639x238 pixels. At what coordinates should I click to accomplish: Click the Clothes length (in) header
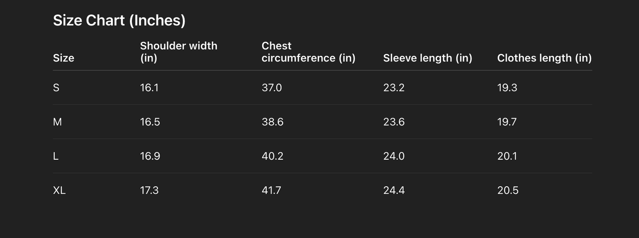(x=544, y=58)
